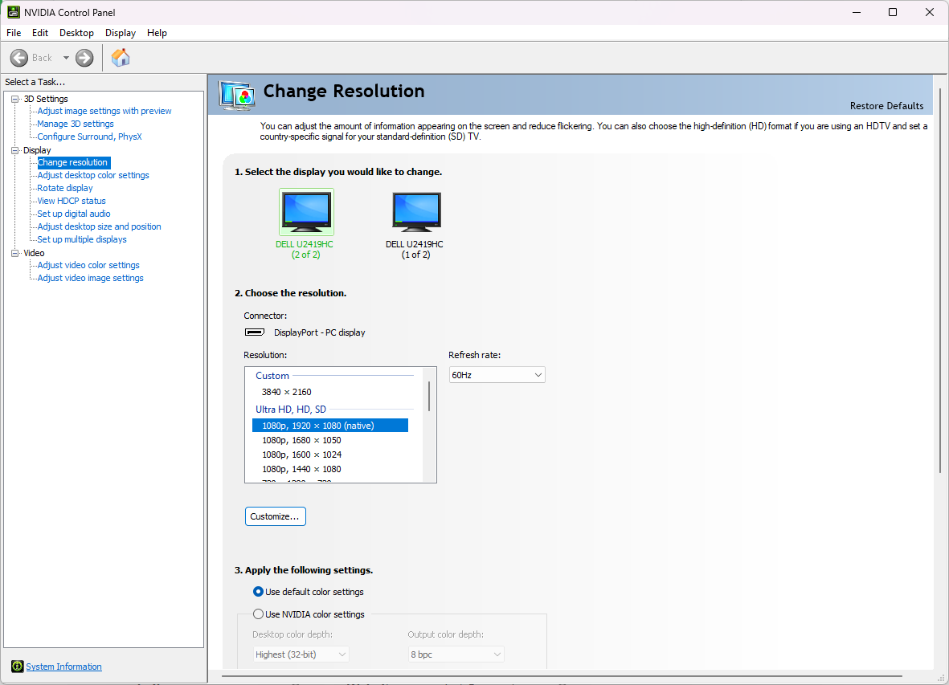Viewport: 949px width, 685px height.
Task: Open the Output color depth dropdown
Action: tap(456, 654)
